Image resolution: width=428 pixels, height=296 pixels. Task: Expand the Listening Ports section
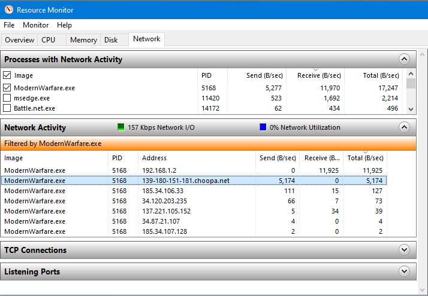click(404, 271)
